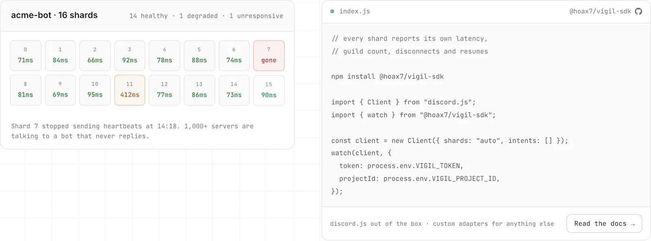Click the import watch from vigil-sdk line
Viewport: 651px width, 241px height.
[413, 115]
